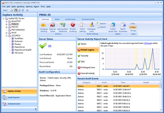This screenshot has height=113, width=164.
Task: Switch to the Archived Events tab
Action: pyautogui.click(x=88, y=19)
